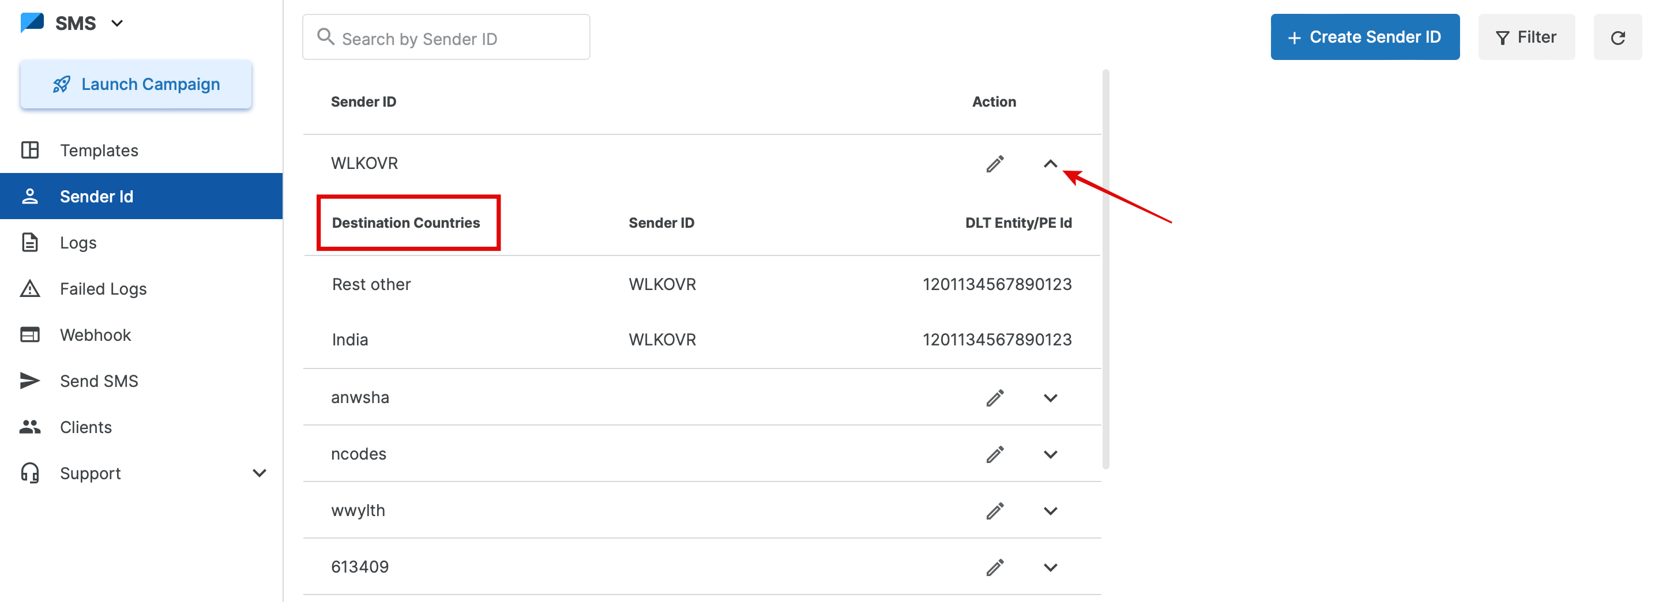Viewport: 1655px width, 602px height.
Task: Expand the anwsha row details
Action: pos(1050,398)
